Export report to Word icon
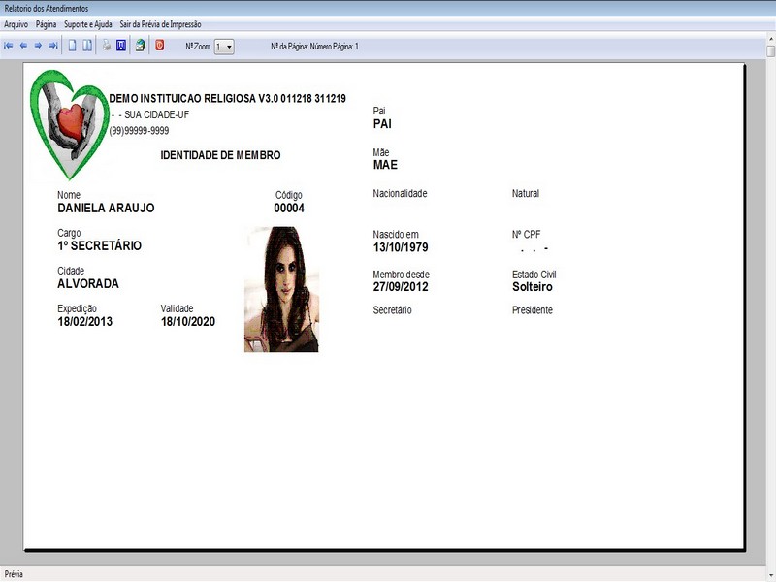Image resolution: width=776 pixels, height=582 pixels. pos(121,46)
